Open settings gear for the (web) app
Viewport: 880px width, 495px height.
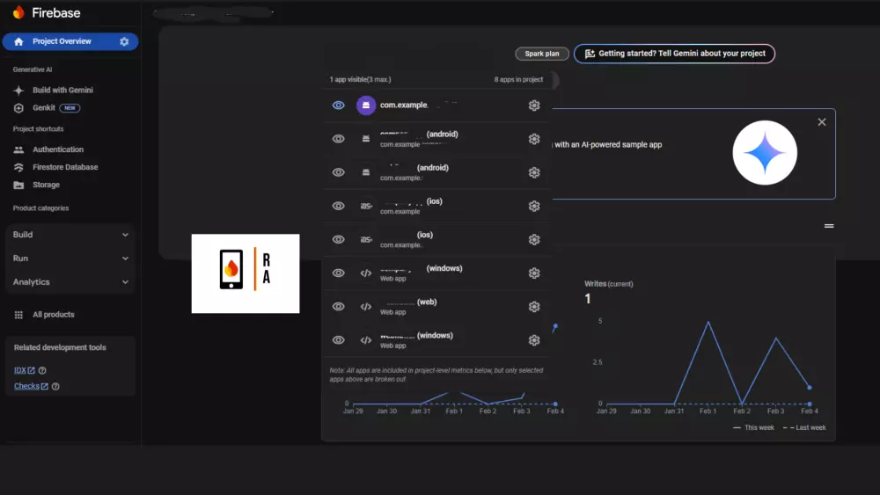pyautogui.click(x=534, y=307)
